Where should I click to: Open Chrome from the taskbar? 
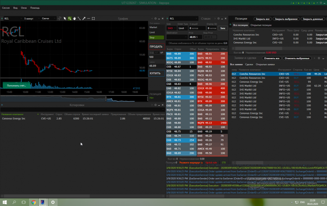click(x=34, y=202)
